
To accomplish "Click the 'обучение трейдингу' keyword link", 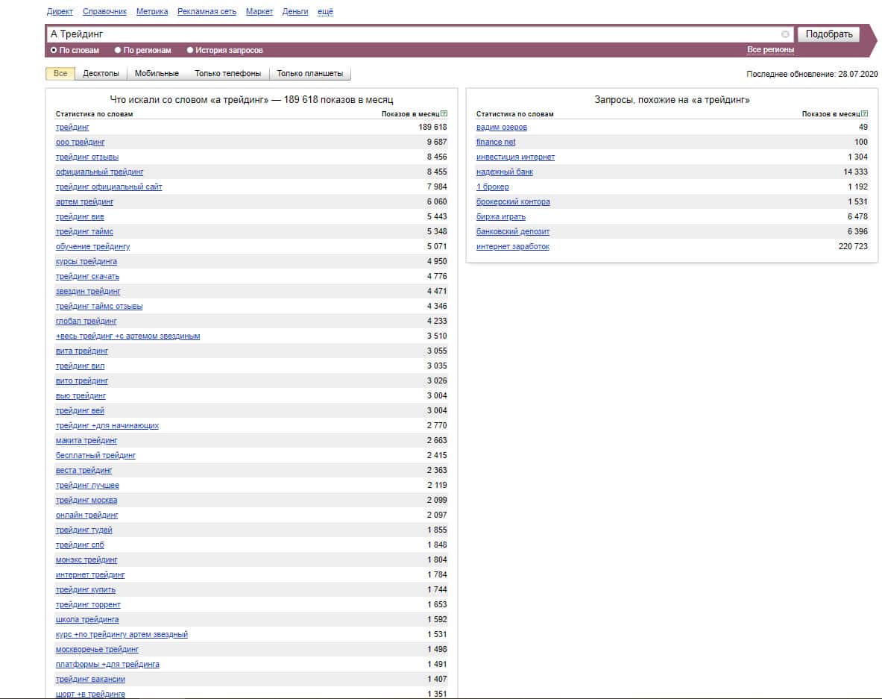I will click(x=93, y=247).
